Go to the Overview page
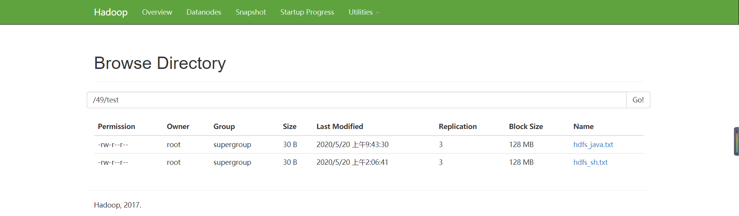739x216 pixels. 157,12
